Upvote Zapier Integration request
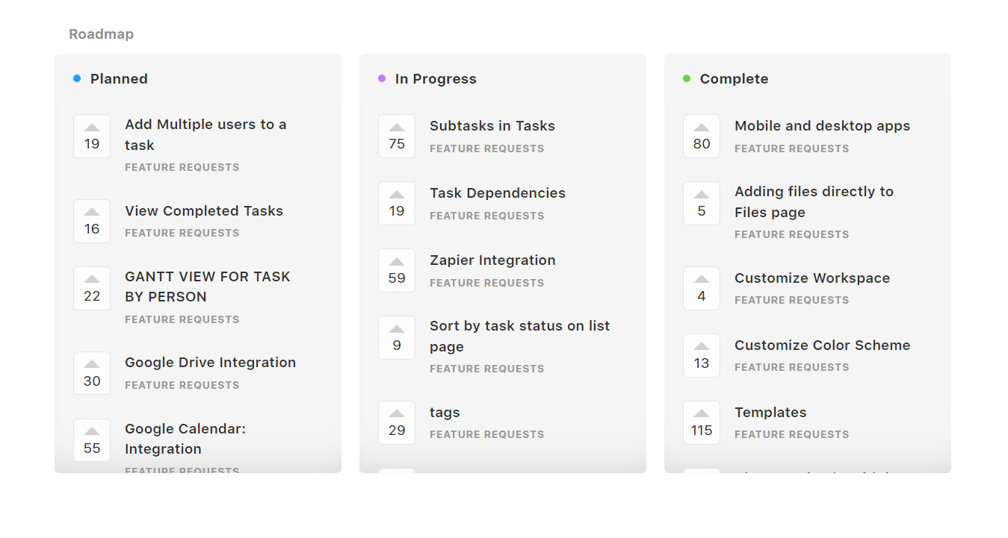This screenshot has height=538, width=1008. [397, 270]
